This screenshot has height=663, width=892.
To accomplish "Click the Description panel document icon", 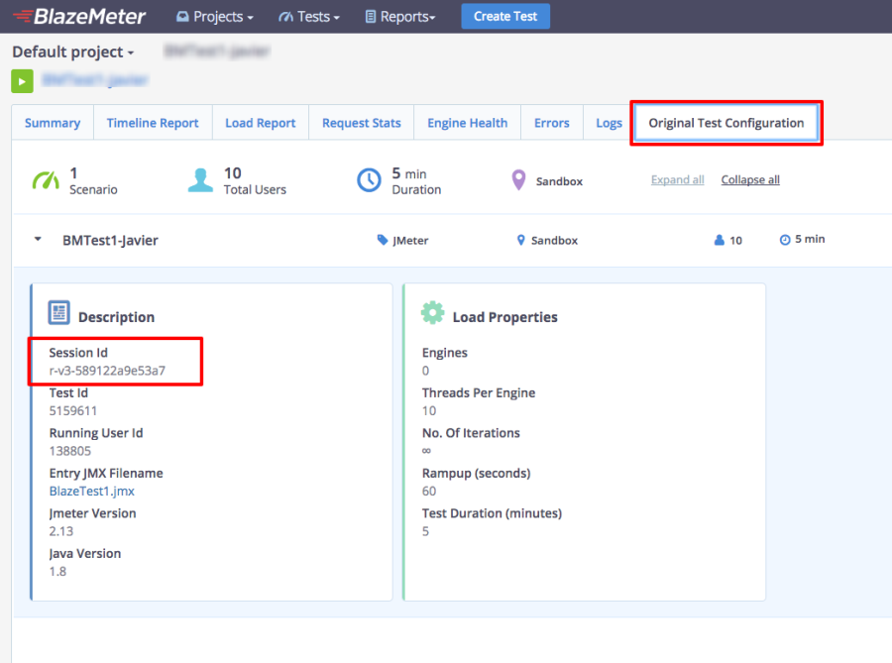I will point(58,312).
